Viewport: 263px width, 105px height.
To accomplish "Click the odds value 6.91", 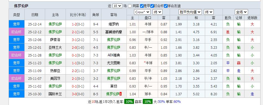I will 214,32.
